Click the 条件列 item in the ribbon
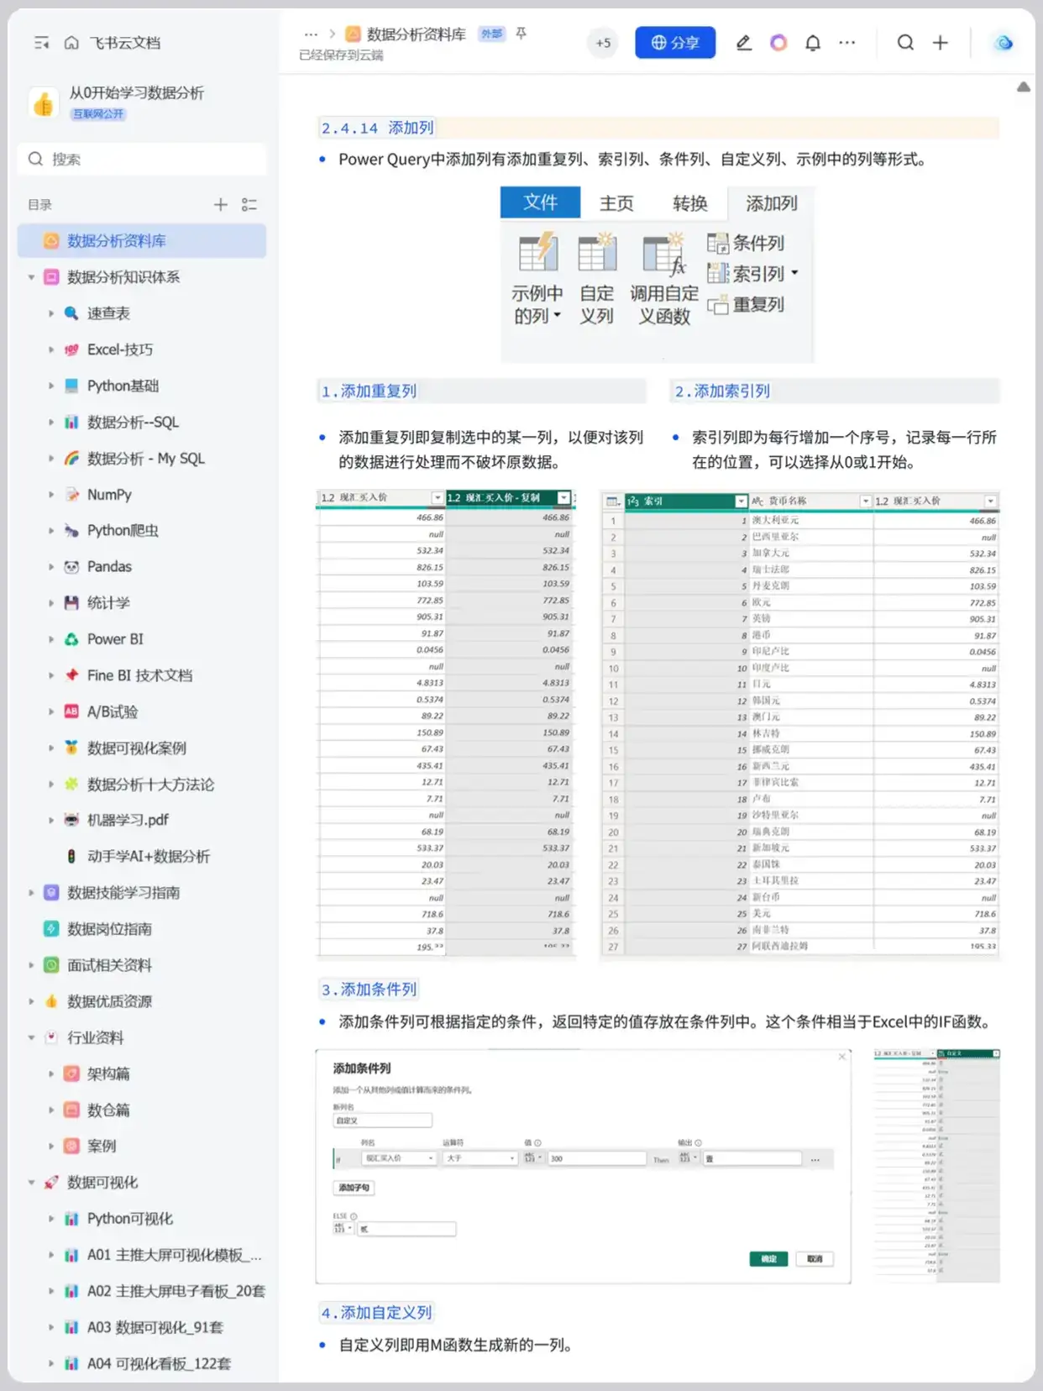The height and width of the screenshot is (1391, 1043). [x=746, y=244]
